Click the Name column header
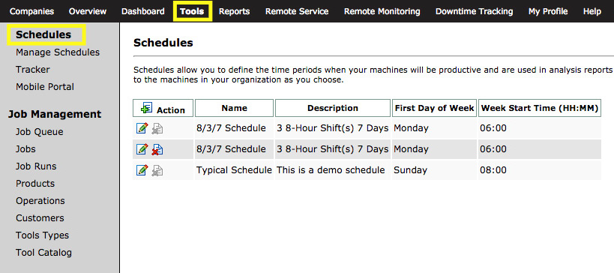The height and width of the screenshot is (273, 614). (234, 108)
